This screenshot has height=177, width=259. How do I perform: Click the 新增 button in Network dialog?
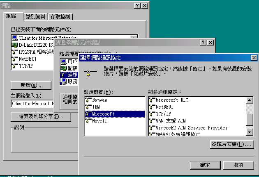click(x=31, y=85)
